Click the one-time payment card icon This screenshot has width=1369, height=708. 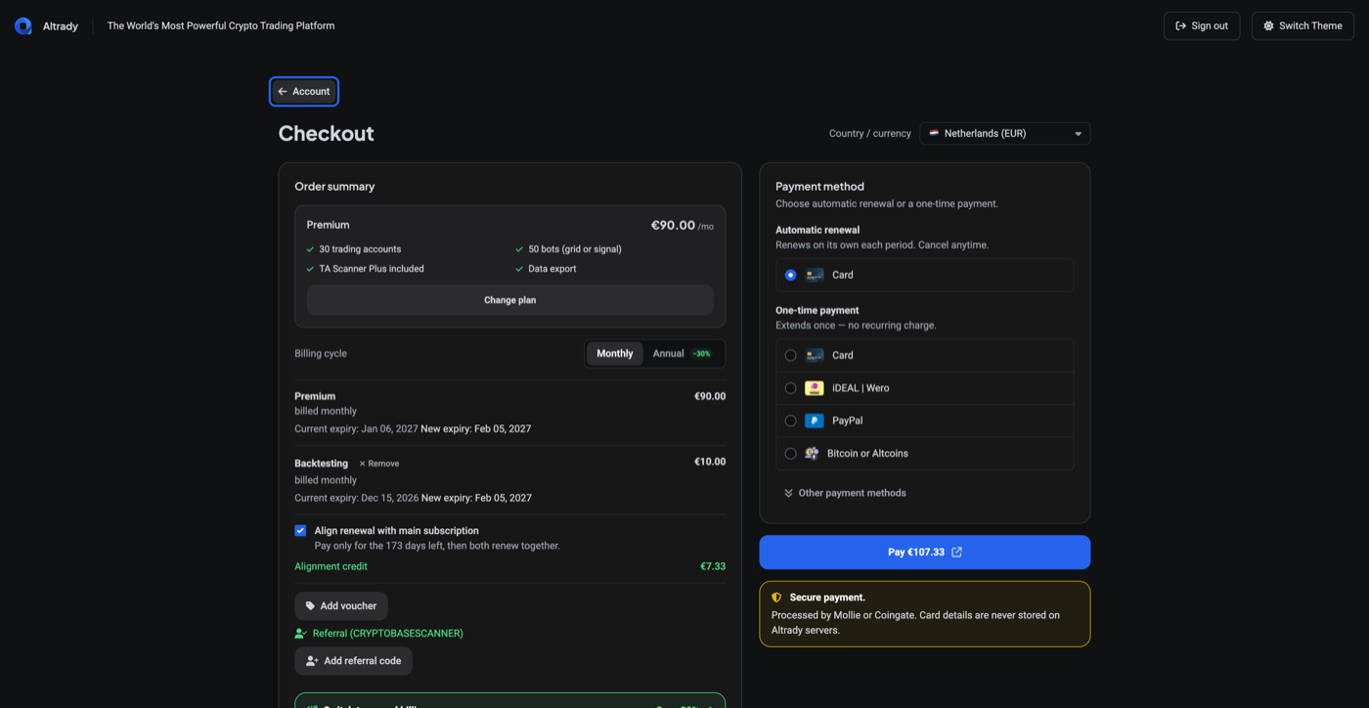click(x=814, y=355)
